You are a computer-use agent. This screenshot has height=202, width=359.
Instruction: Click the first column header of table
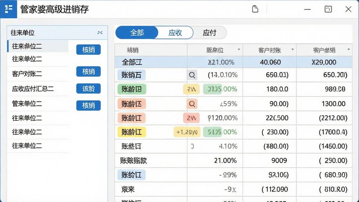(x=151, y=50)
